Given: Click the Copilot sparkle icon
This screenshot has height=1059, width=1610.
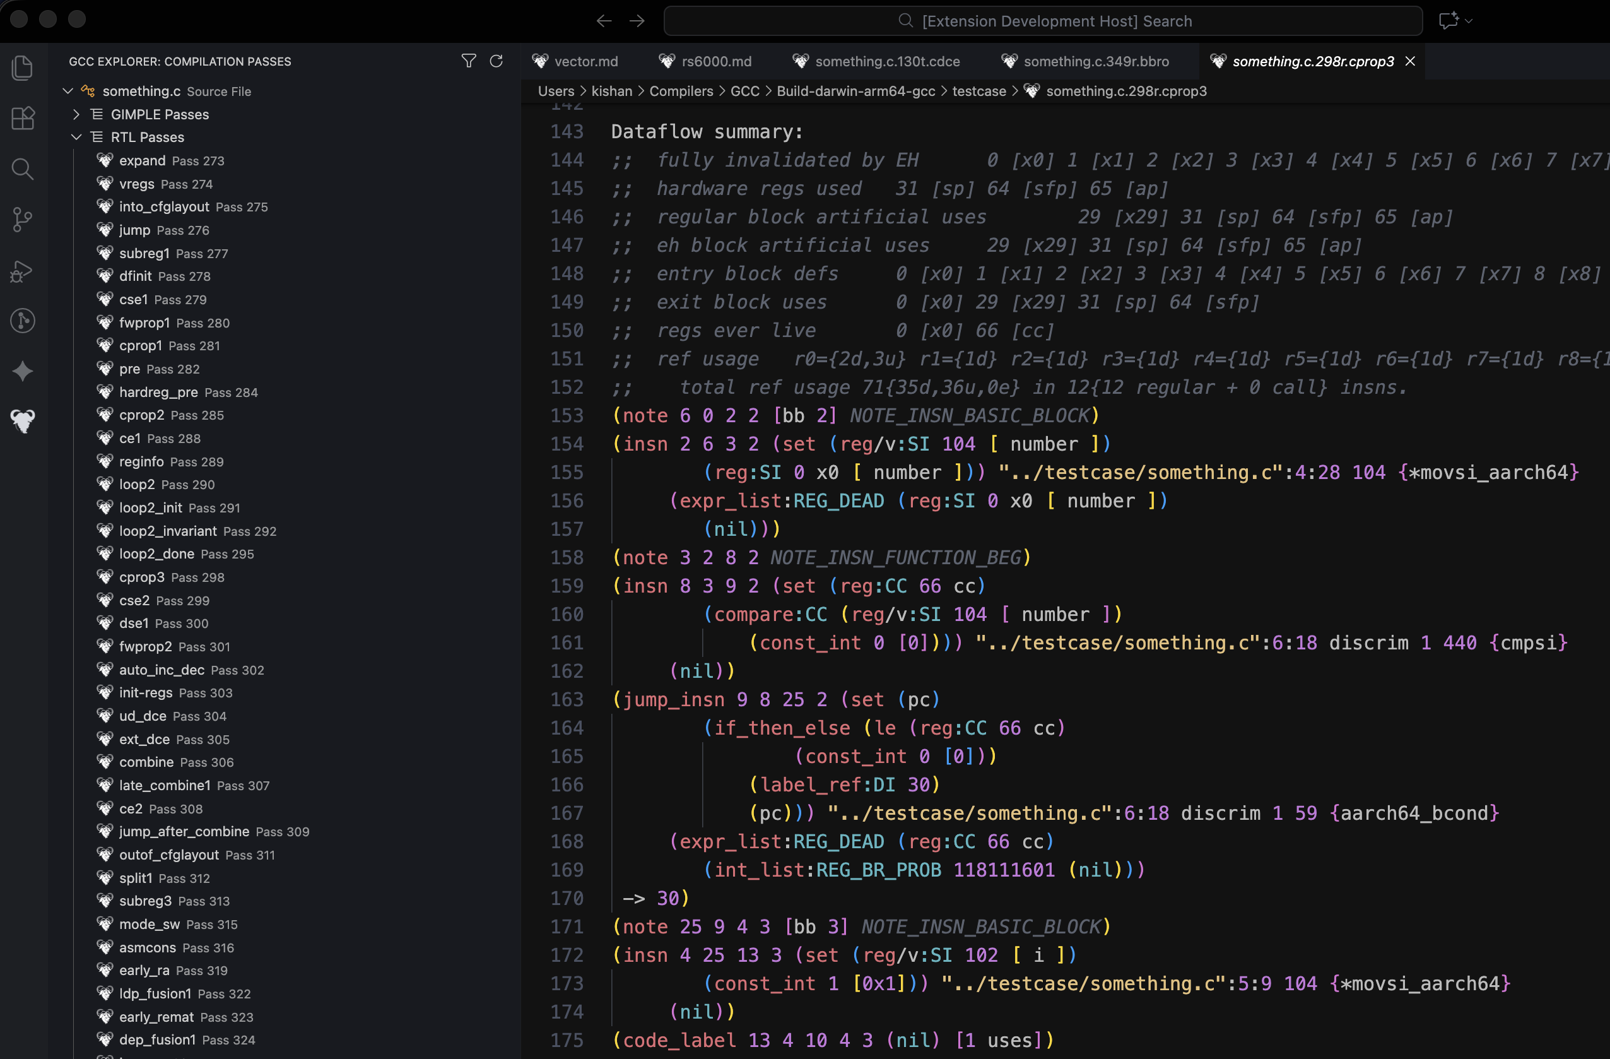Looking at the screenshot, I should tap(22, 371).
